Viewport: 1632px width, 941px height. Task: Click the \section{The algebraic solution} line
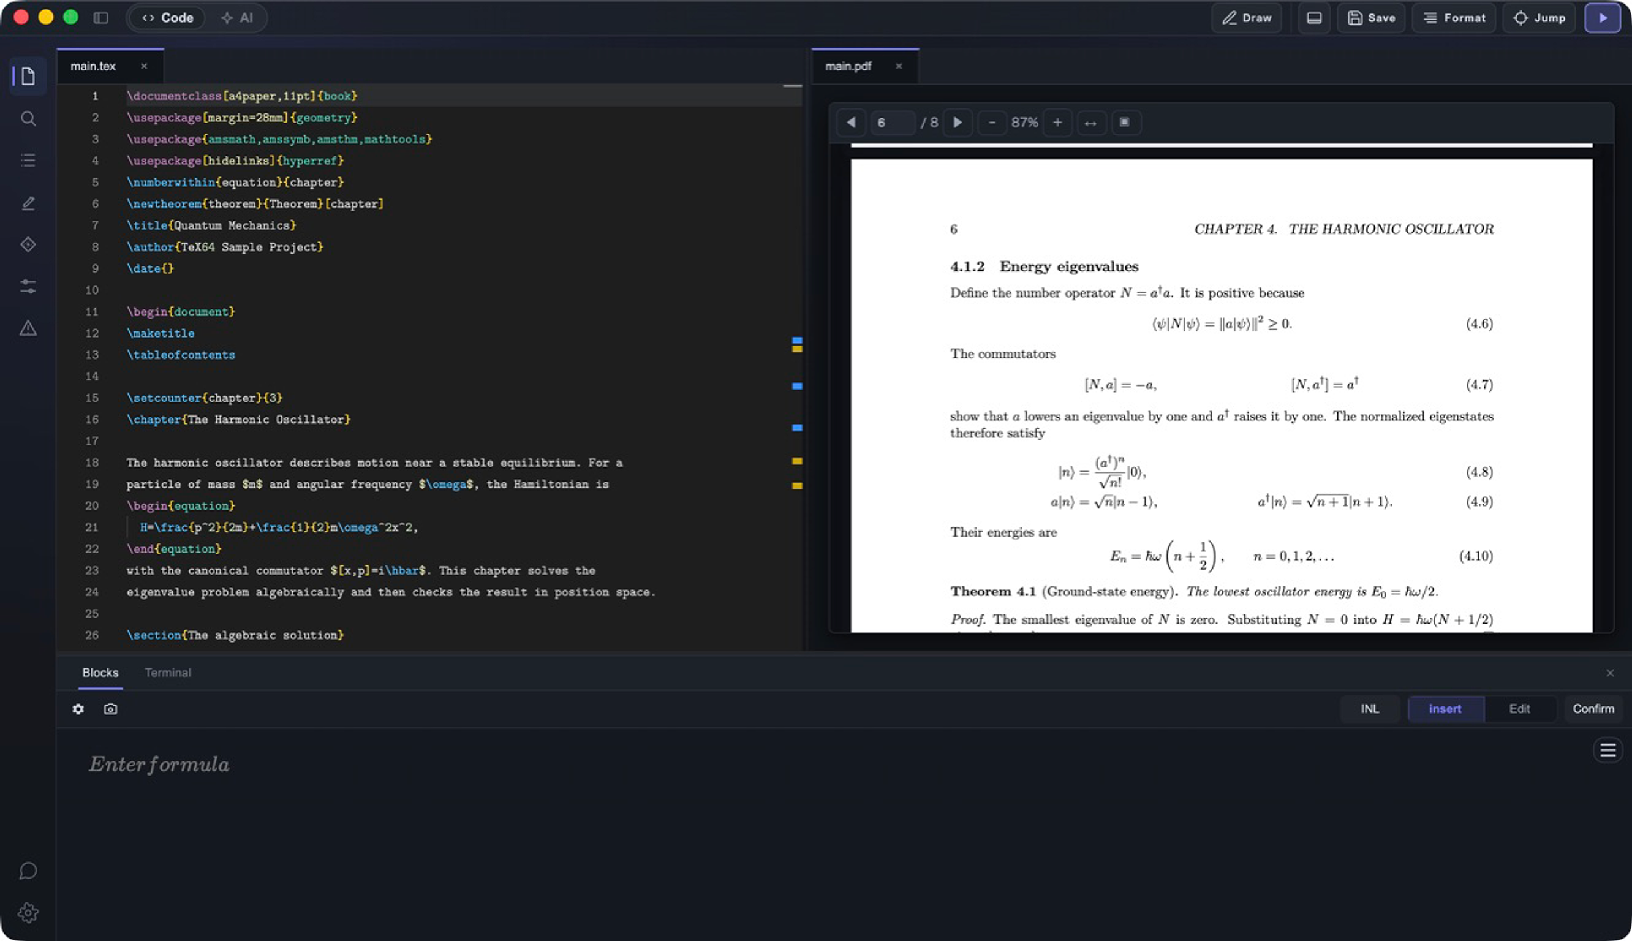(x=235, y=635)
